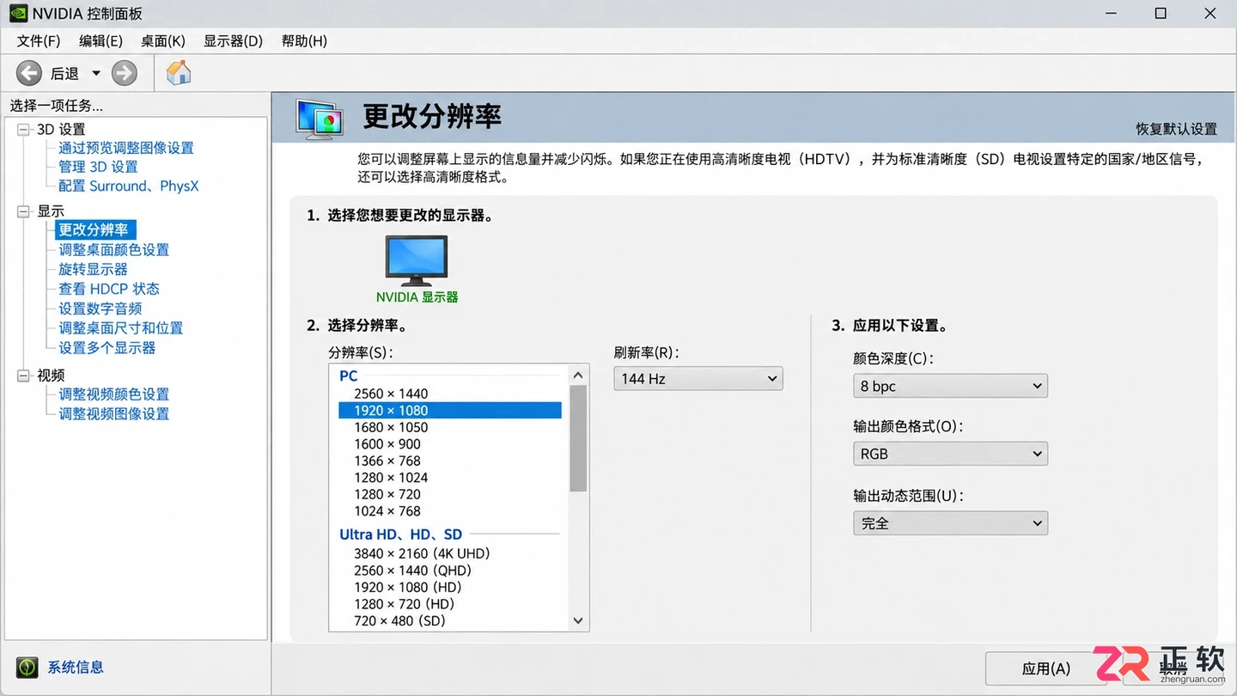1237x696 pixels.
Task: Open 查看 HDCP 状态
Action: (109, 289)
